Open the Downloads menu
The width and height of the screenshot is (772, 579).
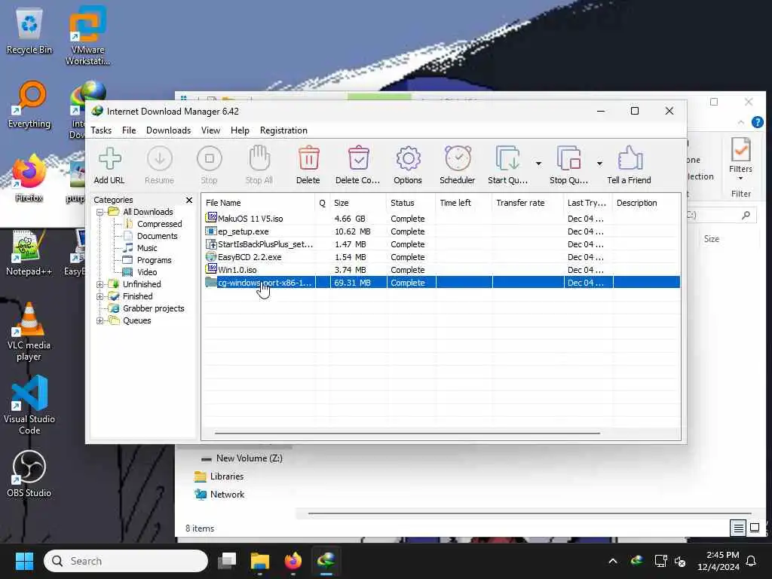click(168, 130)
